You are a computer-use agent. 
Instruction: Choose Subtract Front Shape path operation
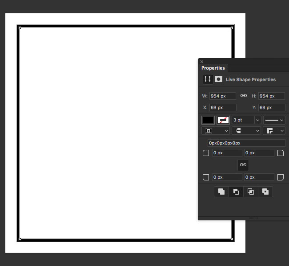click(236, 192)
